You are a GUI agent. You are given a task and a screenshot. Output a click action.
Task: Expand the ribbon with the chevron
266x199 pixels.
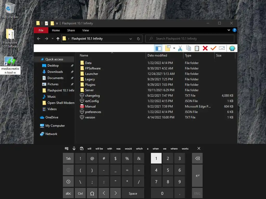pos(229,30)
